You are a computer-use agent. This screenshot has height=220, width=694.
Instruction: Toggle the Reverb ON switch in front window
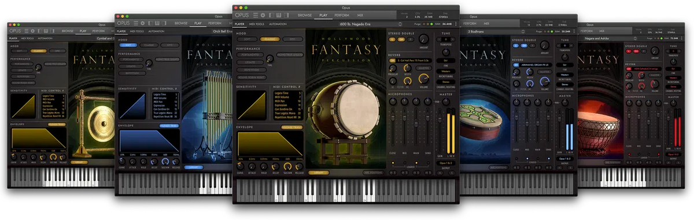[x=392, y=61]
